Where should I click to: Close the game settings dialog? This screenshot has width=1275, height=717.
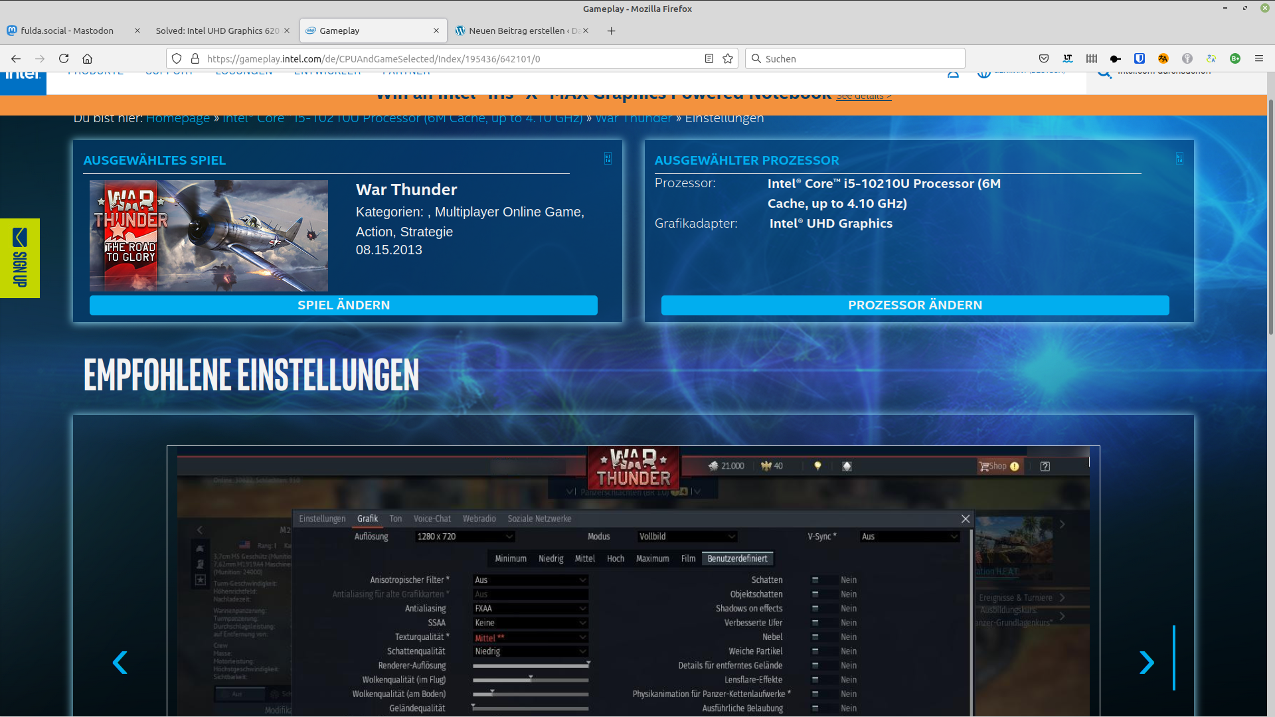(x=966, y=518)
